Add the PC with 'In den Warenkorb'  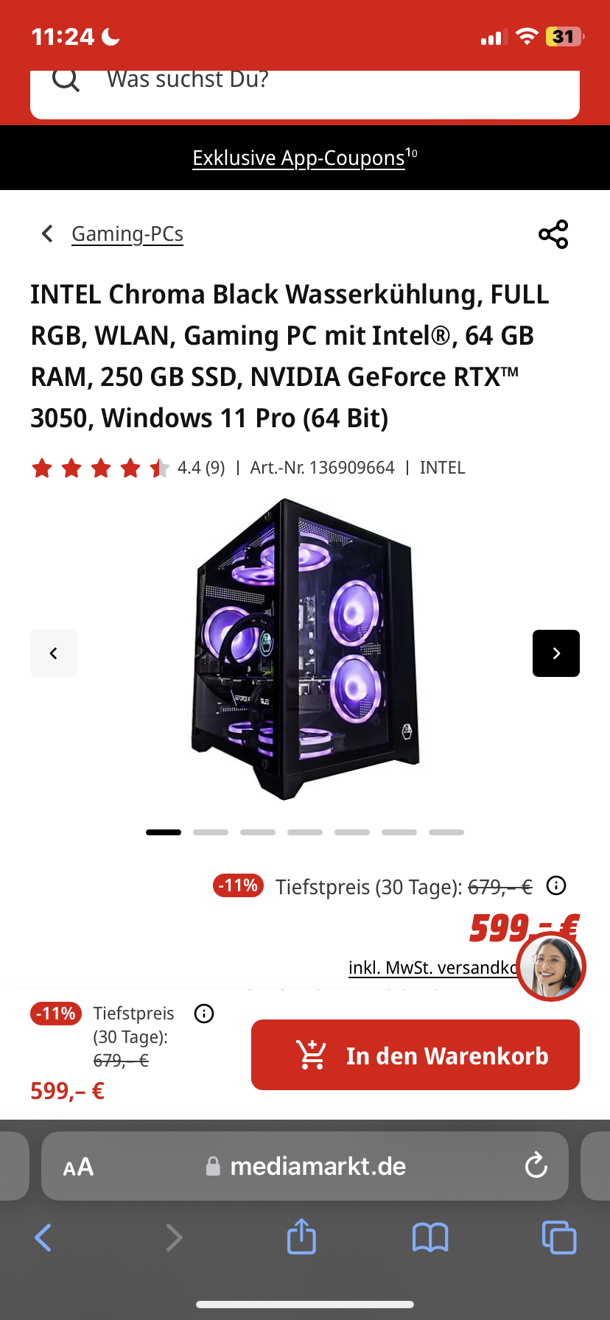pos(416,1055)
